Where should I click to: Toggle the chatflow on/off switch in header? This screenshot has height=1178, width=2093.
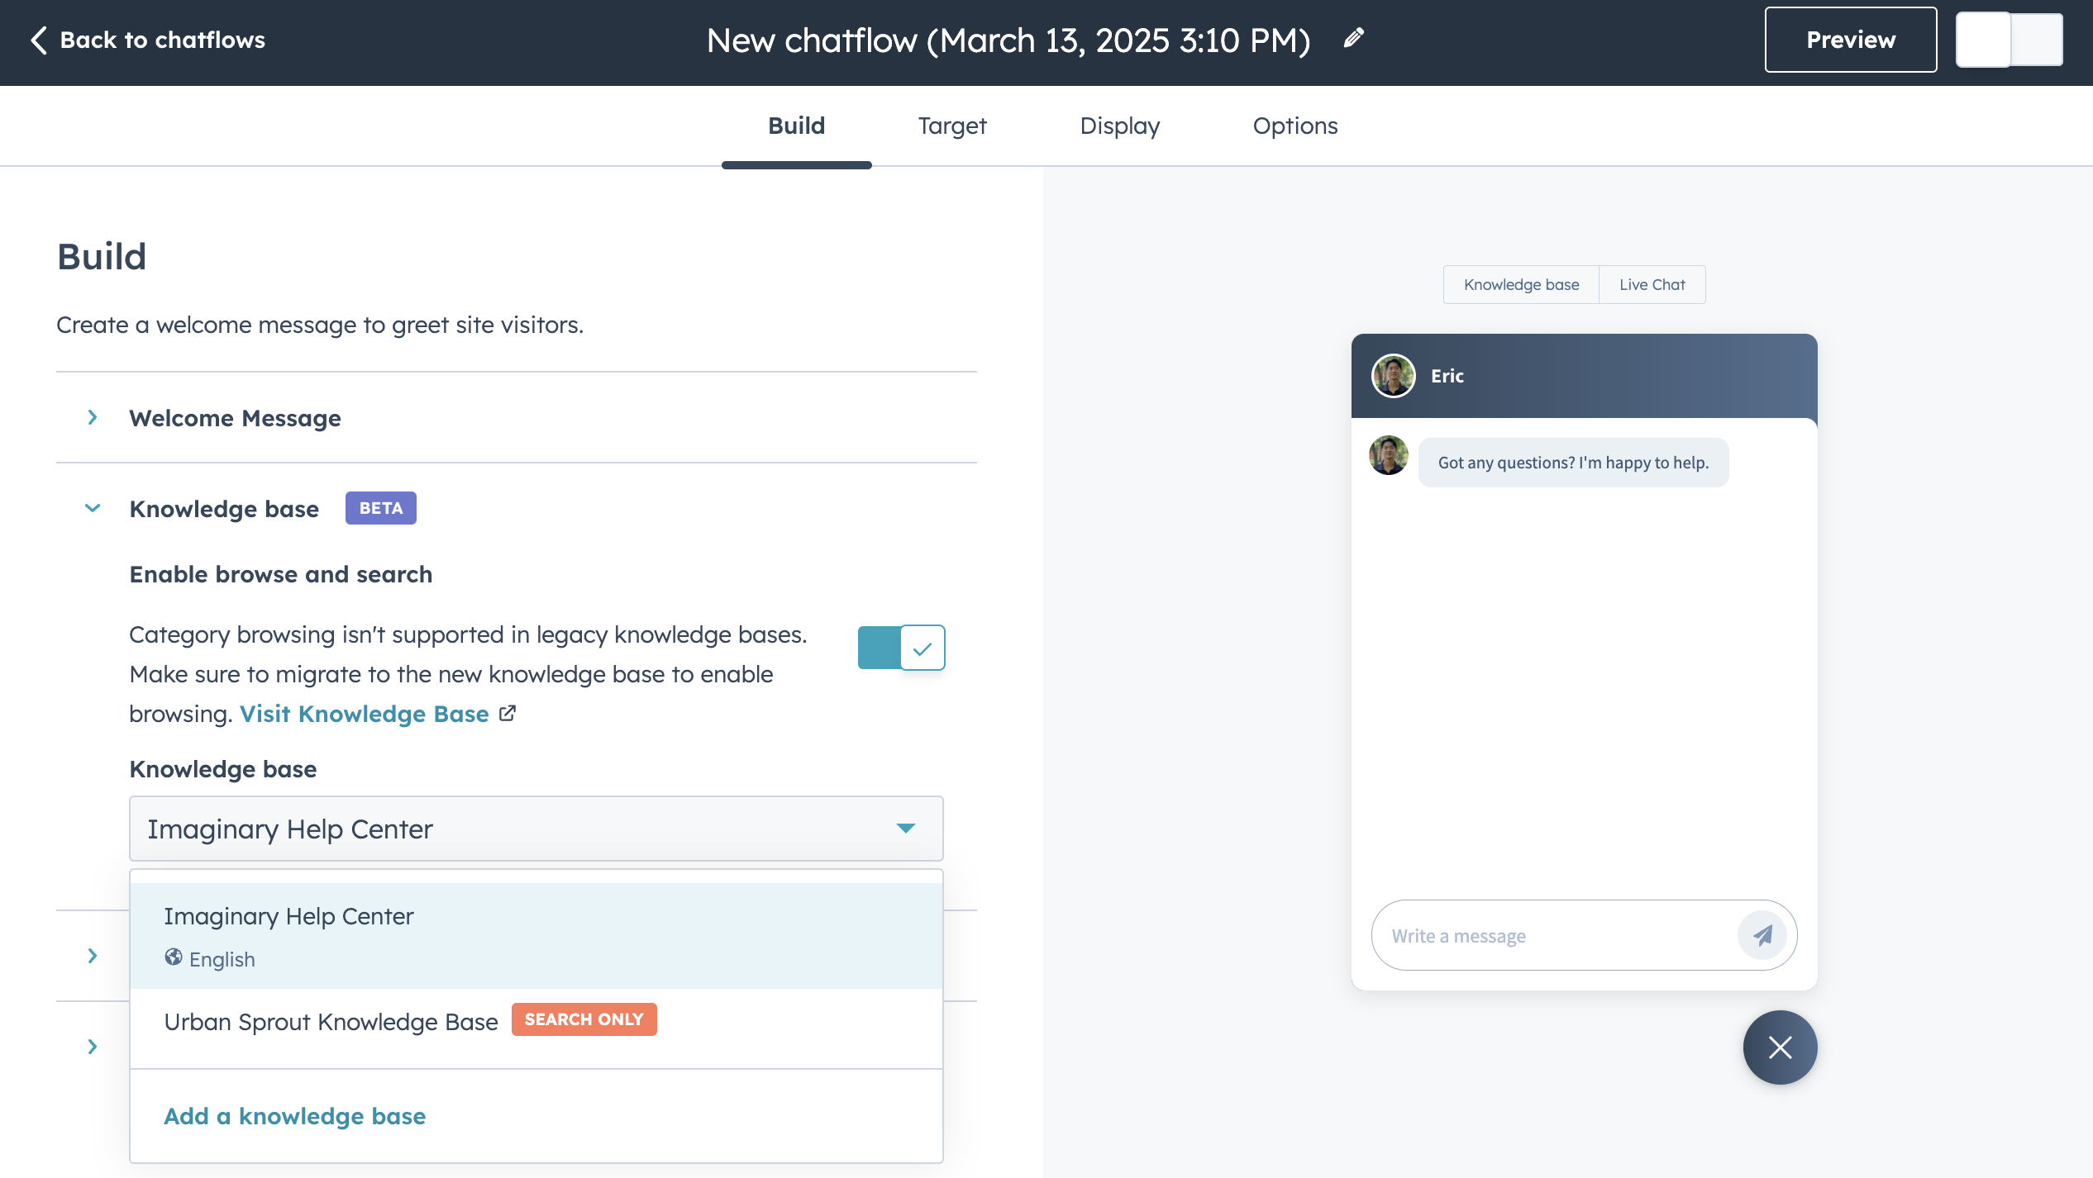(2009, 40)
